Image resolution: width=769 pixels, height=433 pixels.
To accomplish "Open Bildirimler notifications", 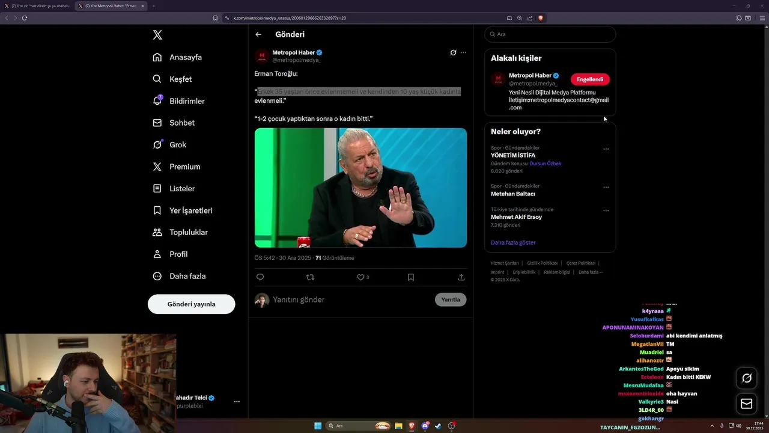I will [x=178, y=101].
